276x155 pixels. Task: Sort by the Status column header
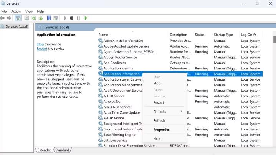point(200,35)
